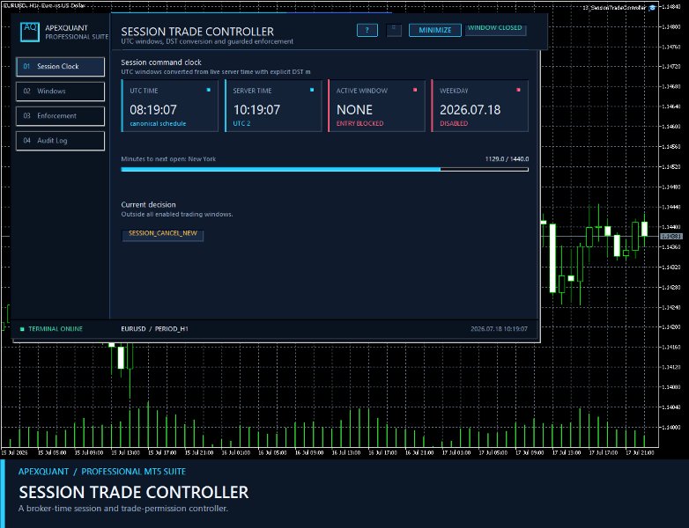
Task: Click the 'UTC 2' offset label
Action: (241, 124)
